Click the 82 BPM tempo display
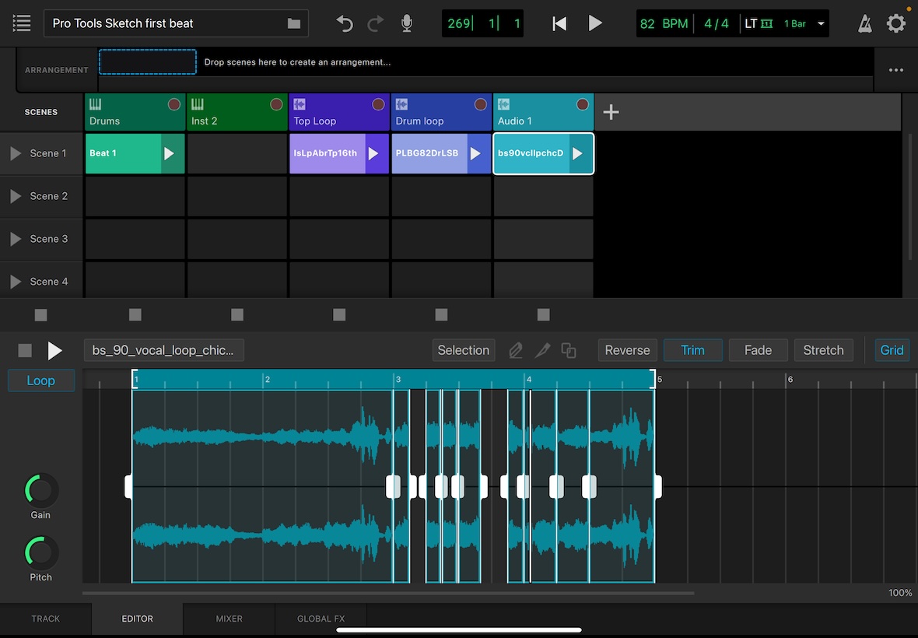The height and width of the screenshot is (638, 918). click(x=664, y=23)
